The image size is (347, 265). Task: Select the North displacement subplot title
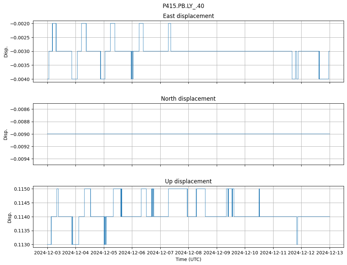(x=188, y=99)
